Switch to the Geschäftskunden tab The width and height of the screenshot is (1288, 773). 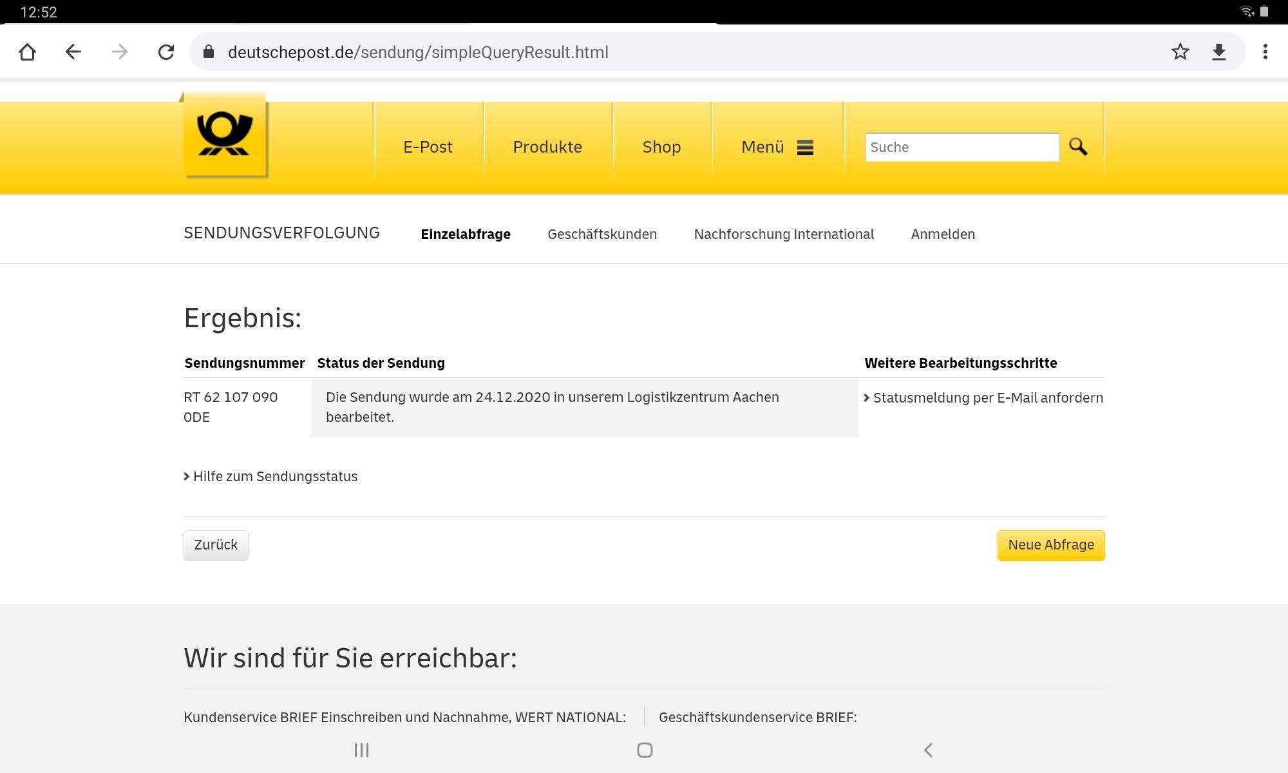click(x=602, y=234)
